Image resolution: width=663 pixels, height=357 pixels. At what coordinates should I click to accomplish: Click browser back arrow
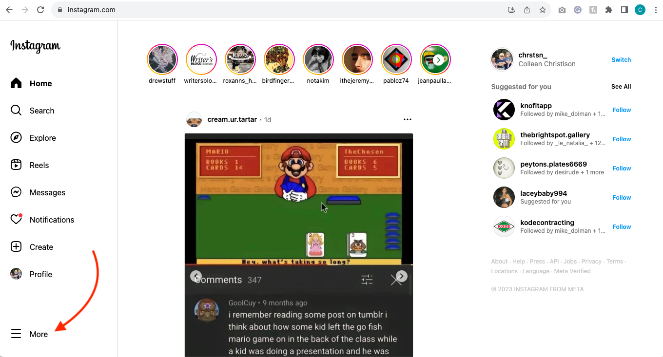pyautogui.click(x=9, y=10)
